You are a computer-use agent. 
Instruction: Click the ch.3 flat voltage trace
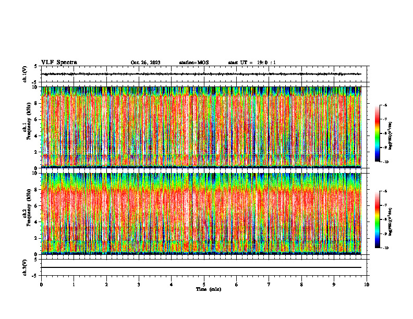pyautogui.click(x=201, y=267)
